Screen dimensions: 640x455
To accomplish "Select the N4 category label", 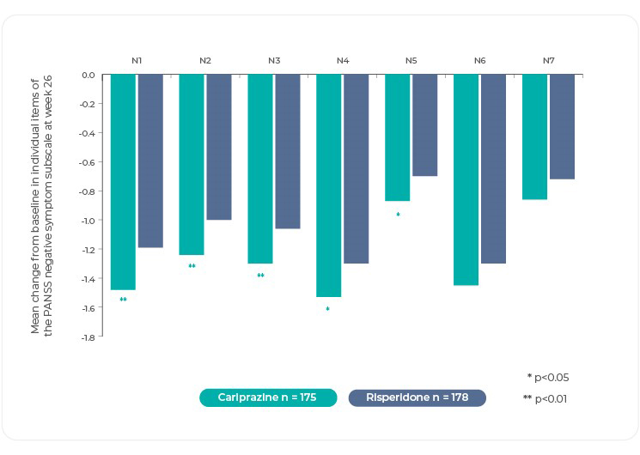I will pos(343,60).
